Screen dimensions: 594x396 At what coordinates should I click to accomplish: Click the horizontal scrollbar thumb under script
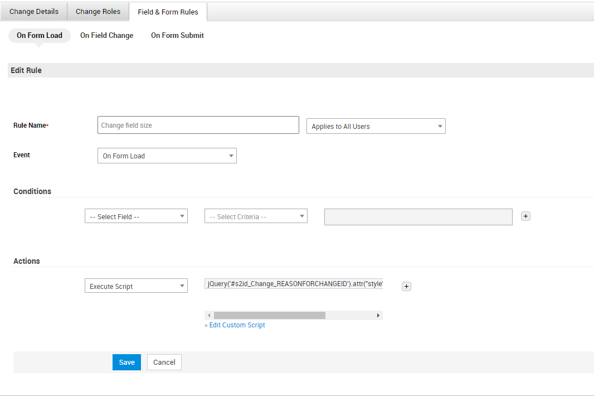[269, 315]
